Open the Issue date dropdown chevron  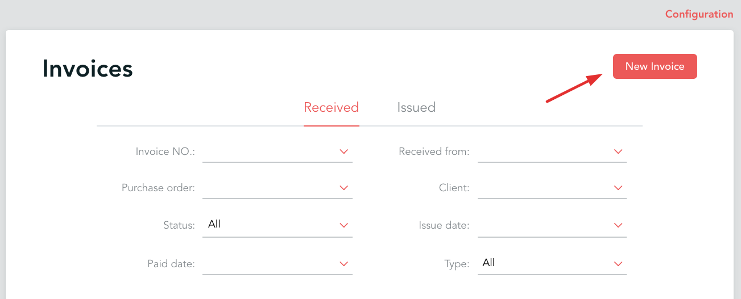[618, 225]
